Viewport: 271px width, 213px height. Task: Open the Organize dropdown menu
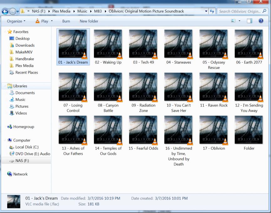click(16, 21)
